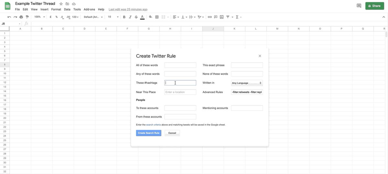This screenshot has height=174, width=388.
Task: Create a filter with the funnel icon
Action: [228, 17]
